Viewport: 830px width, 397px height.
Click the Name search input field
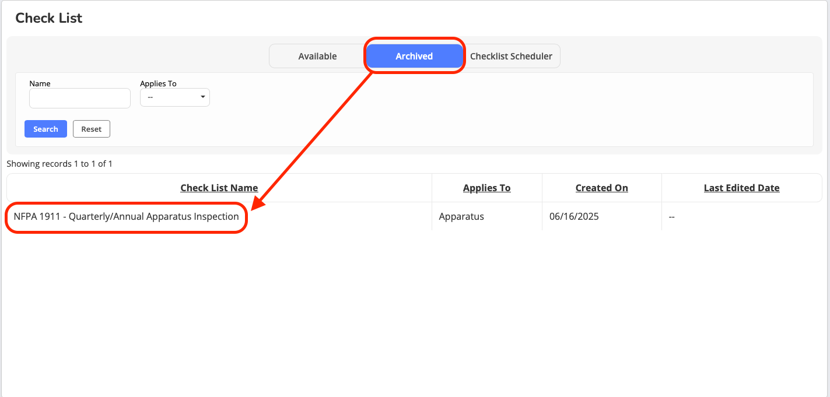(x=80, y=98)
